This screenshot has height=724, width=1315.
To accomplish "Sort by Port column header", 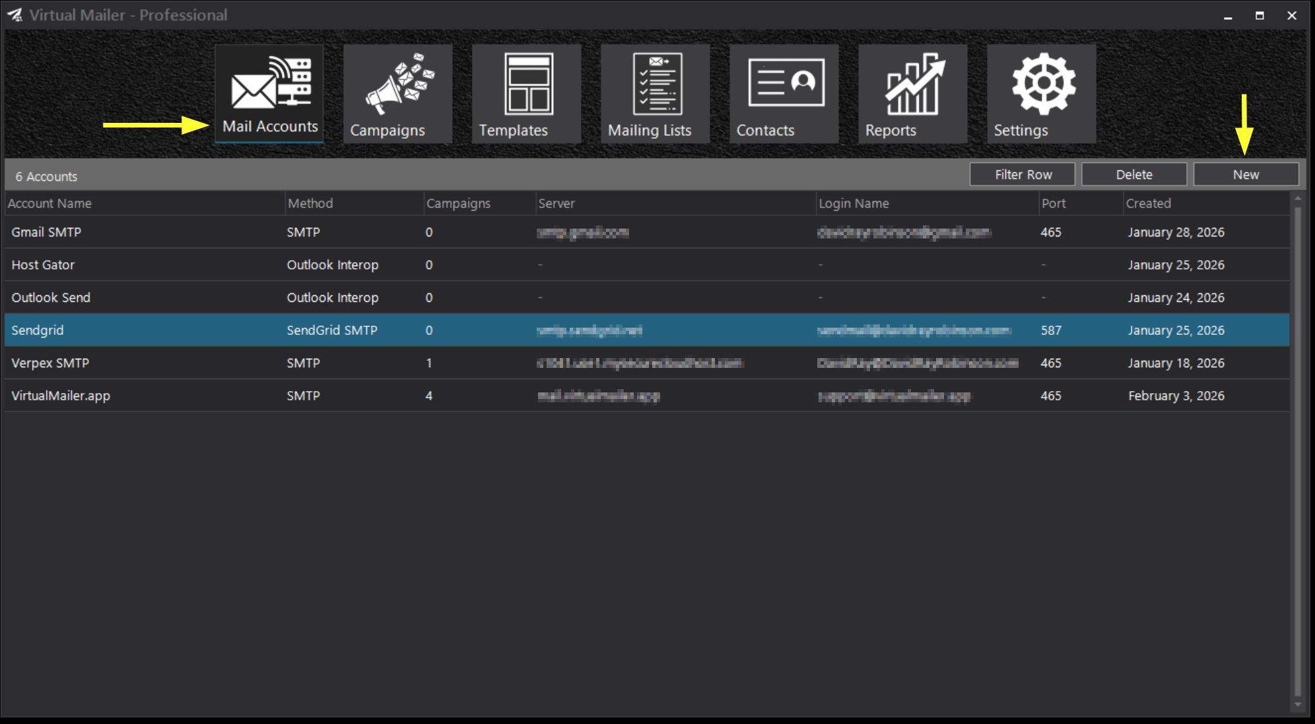I will (1081, 203).
